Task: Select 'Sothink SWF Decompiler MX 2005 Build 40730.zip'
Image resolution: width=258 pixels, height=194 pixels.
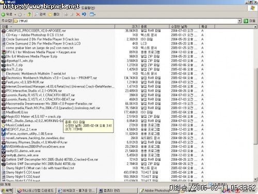Action: click(41, 164)
